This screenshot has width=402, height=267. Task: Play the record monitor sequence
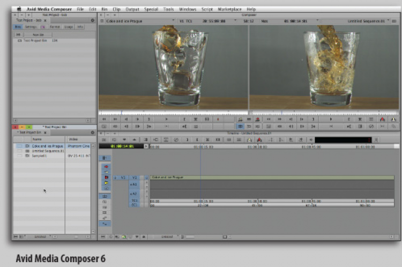[331, 119]
